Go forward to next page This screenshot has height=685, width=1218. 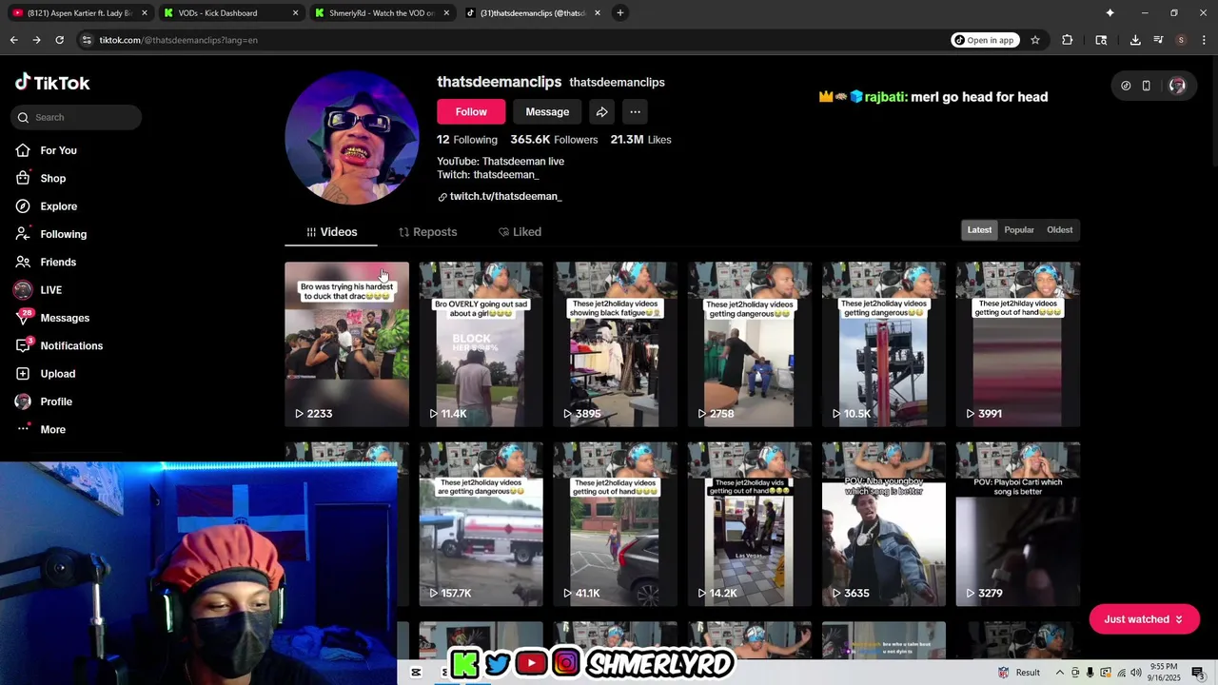pyautogui.click(x=36, y=40)
